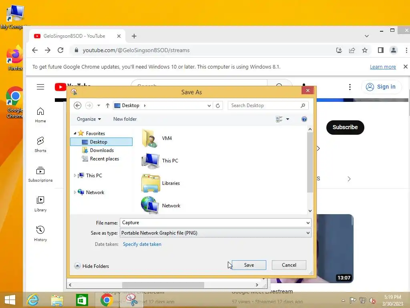This screenshot has height=308, width=410.
Task: Select Libraries folder in file list
Action: pos(161,183)
